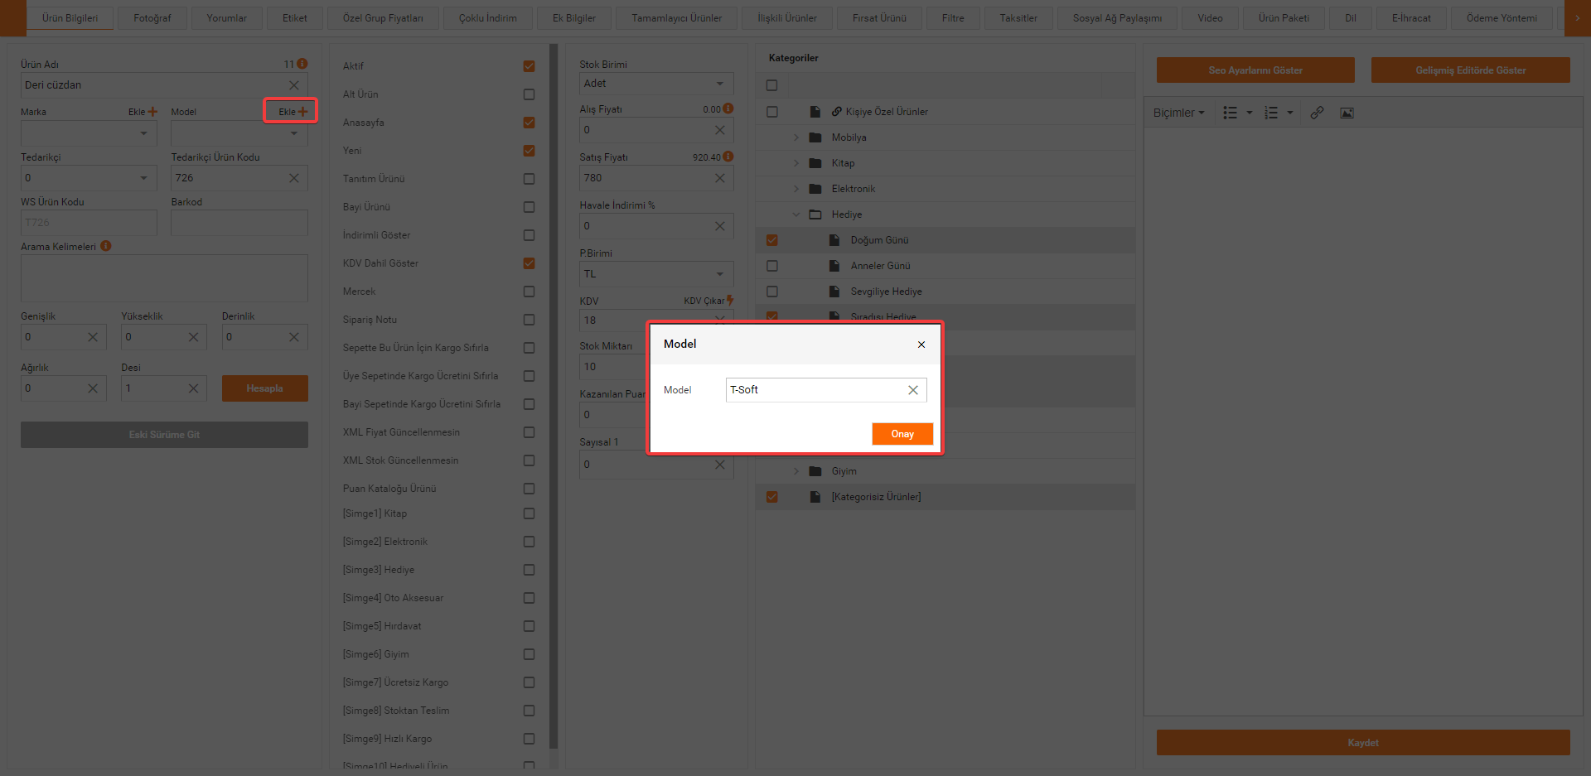Clear the Derinlik value

294,337
